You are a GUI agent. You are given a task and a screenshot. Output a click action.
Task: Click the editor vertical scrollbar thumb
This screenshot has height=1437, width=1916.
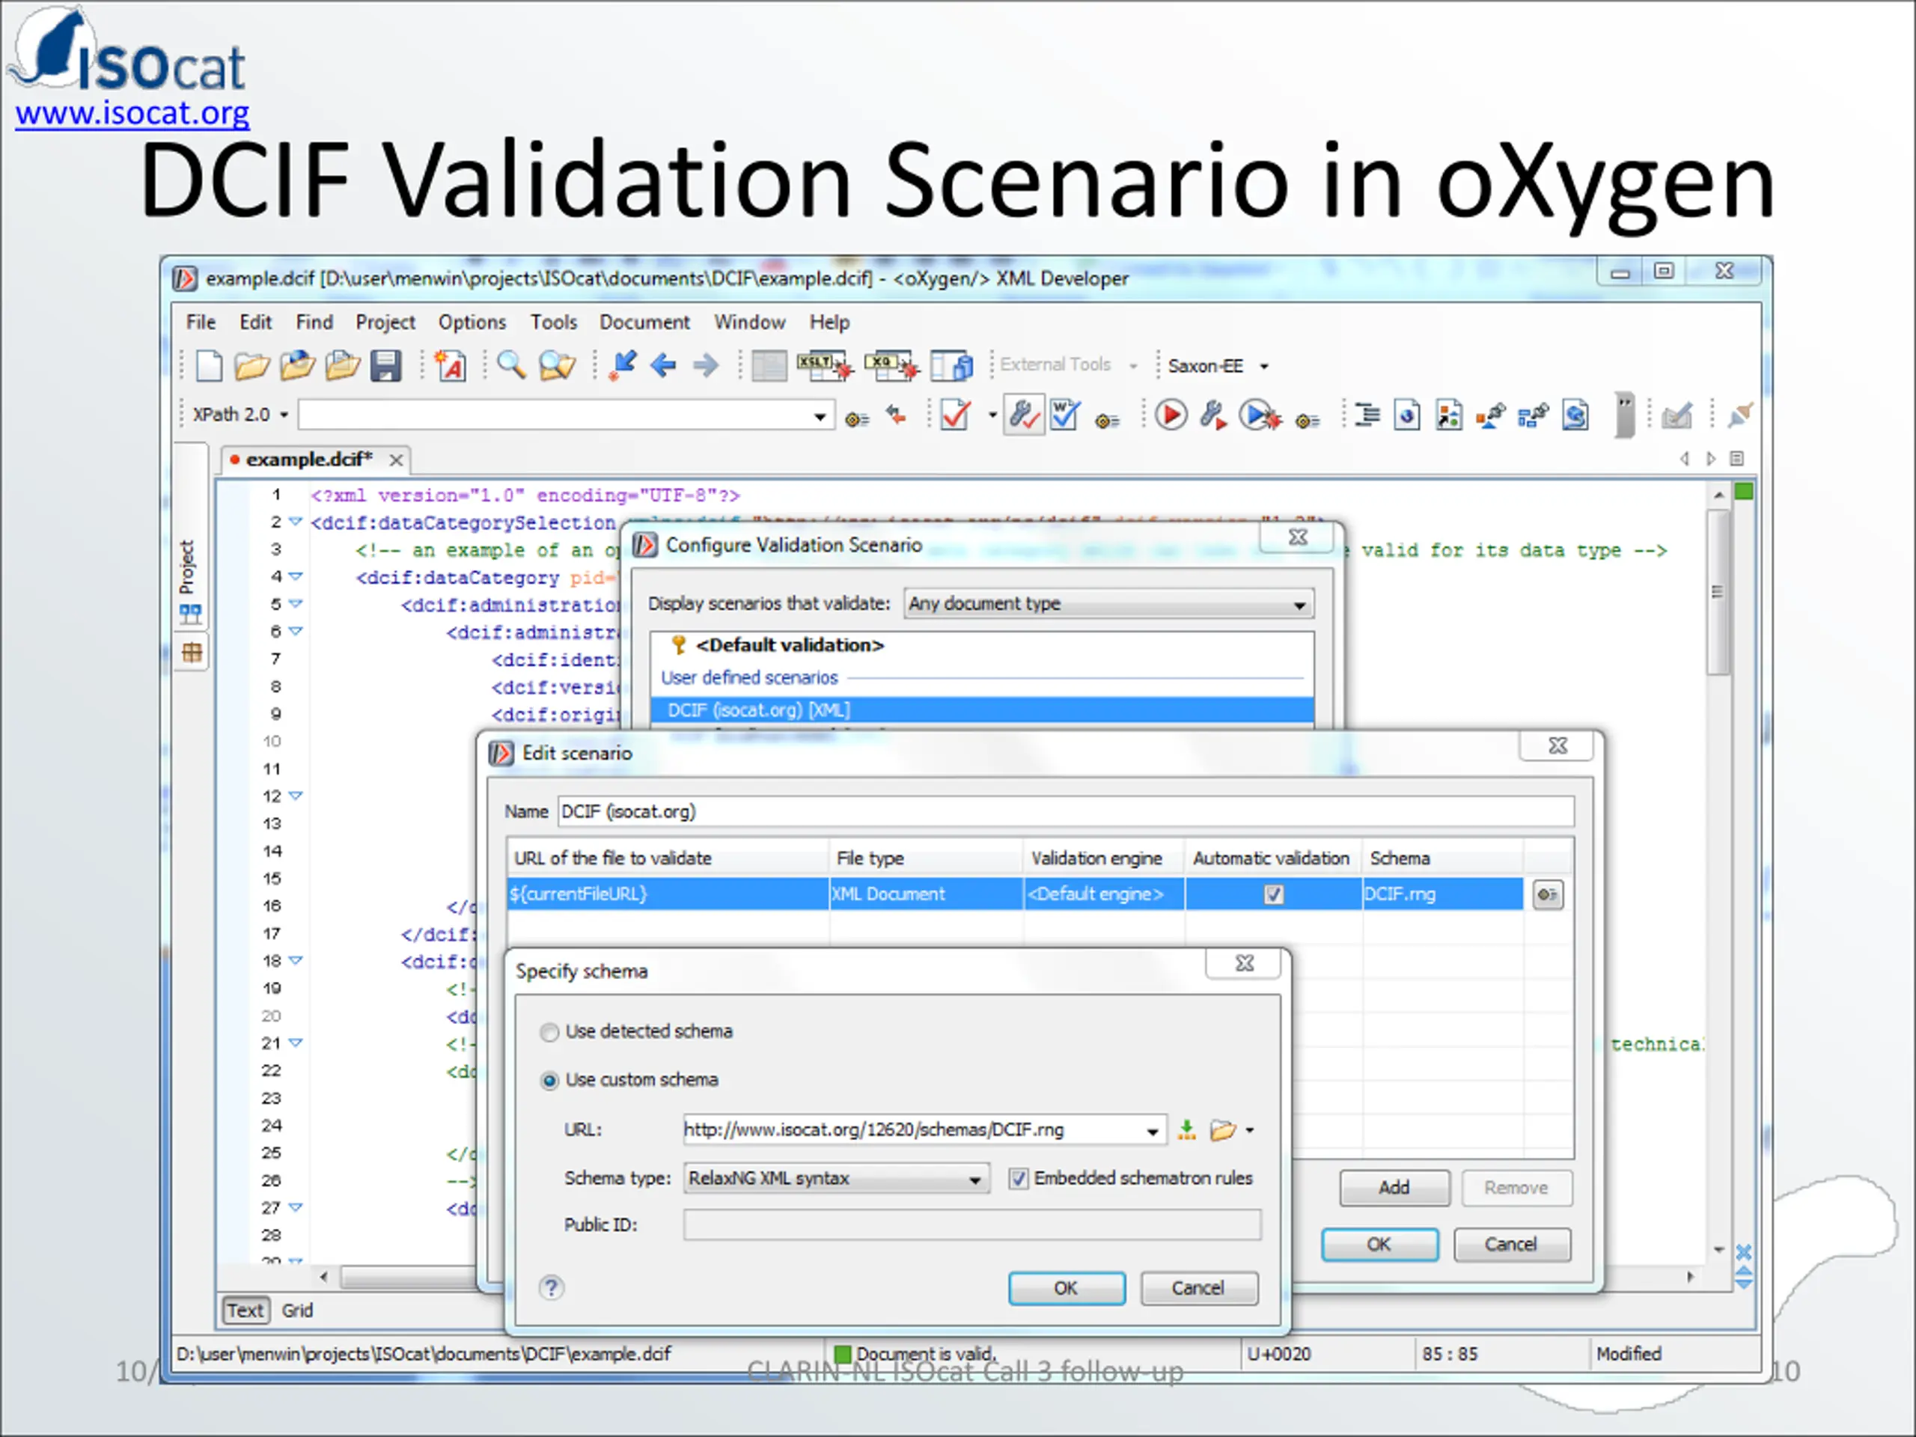[x=1718, y=591]
